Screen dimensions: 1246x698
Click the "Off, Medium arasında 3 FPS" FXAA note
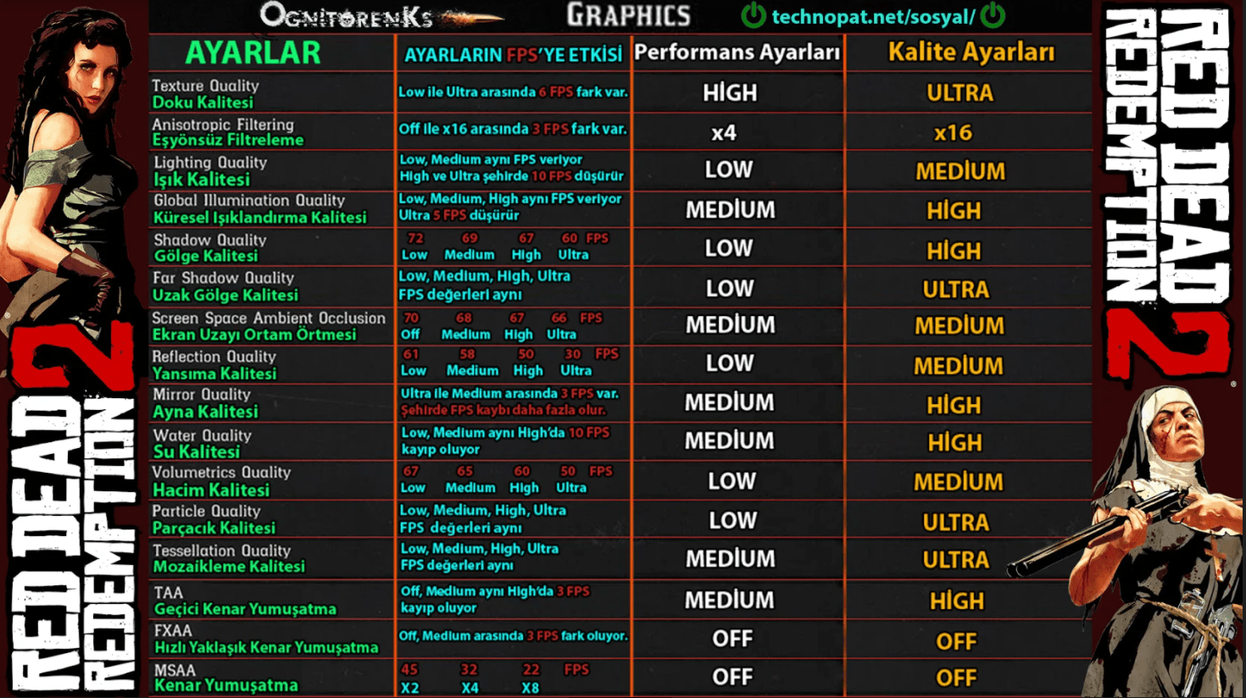pyautogui.click(x=513, y=635)
